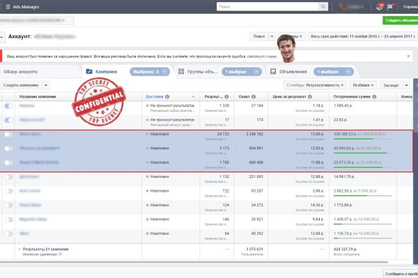Screen dimensions: 418x278
Task: Turn off the first campaign toggle
Action: coord(8,106)
